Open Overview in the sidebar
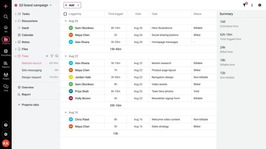Viewport: 266px width, 149px height. [x=28, y=87]
